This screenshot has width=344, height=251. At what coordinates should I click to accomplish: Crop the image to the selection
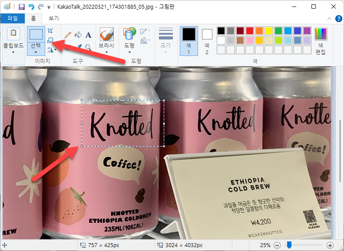pyautogui.click(x=50, y=31)
